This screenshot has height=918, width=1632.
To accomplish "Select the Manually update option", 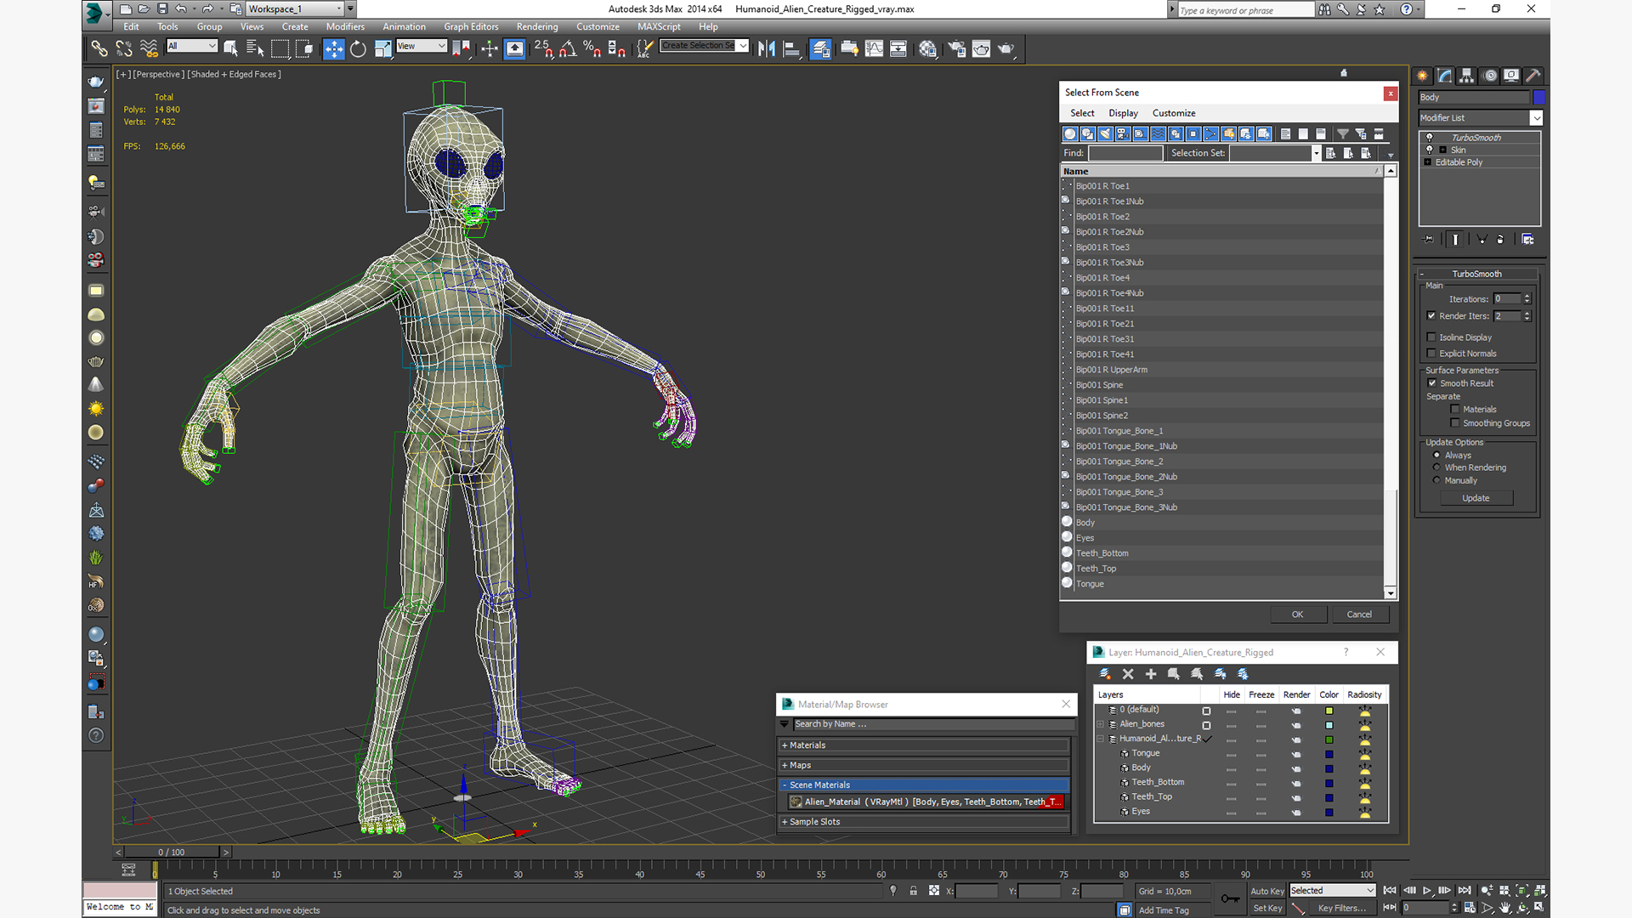I will (1436, 480).
